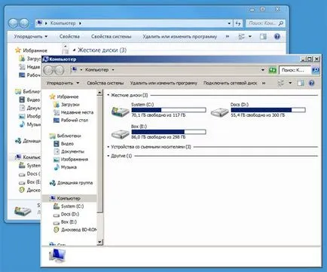The width and height of the screenshot is (327, 272).
Task: Show more toolbar commands chevron in back window
Action: coord(228,37)
